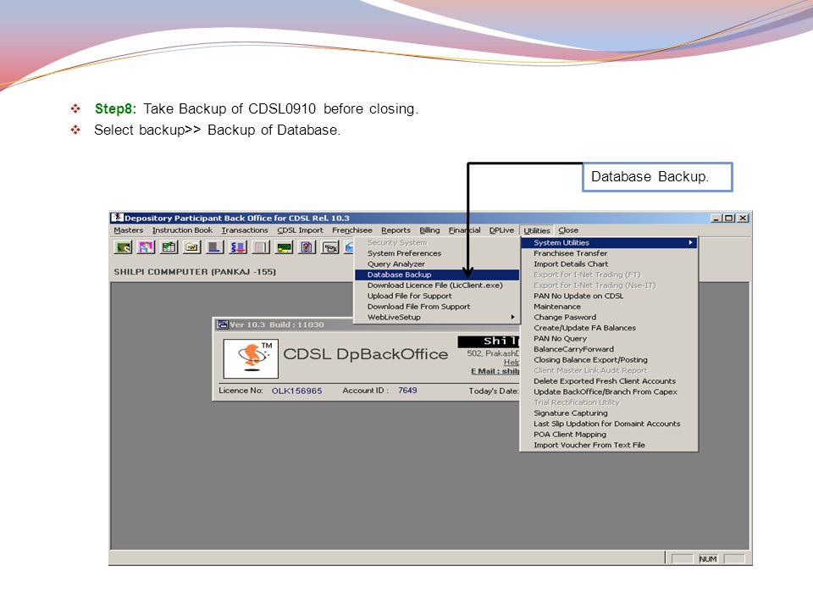This screenshot has height=610, width=813.
Task: Choose Download File From Support
Action: [x=437, y=307]
